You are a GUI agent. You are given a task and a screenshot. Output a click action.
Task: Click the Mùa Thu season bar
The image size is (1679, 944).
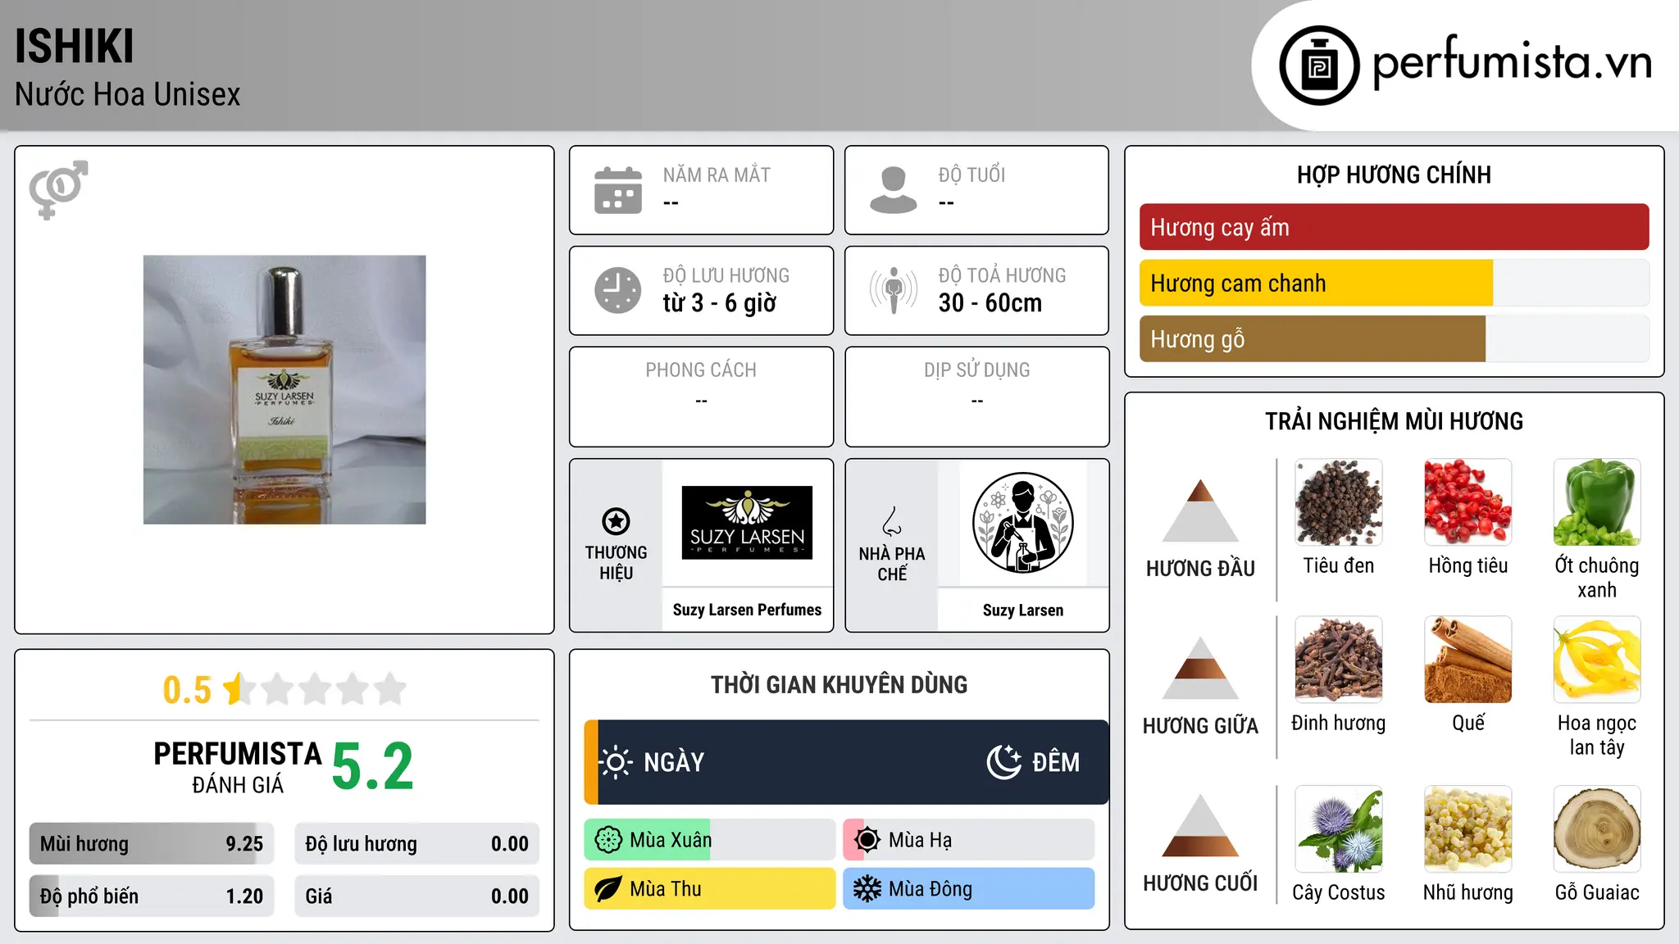click(709, 889)
